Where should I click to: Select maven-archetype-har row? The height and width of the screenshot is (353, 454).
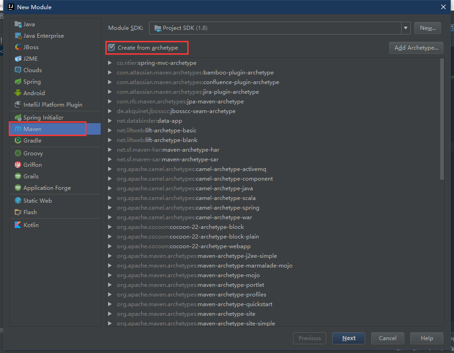click(x=273, y=149)
